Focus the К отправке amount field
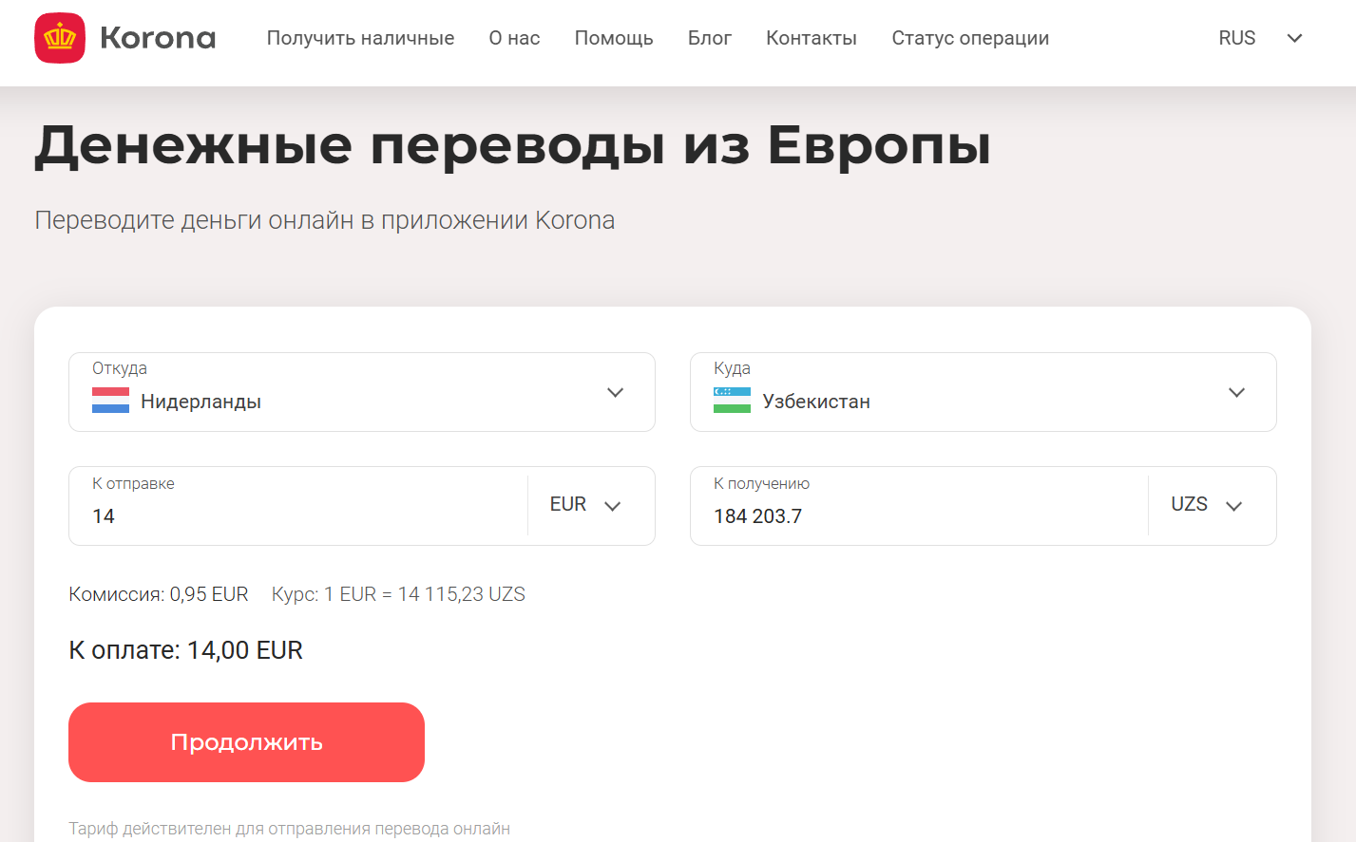The width and height of the screenshot is (1356, 842). click(297, 506)
